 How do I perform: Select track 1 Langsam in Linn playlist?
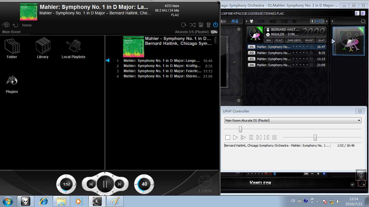(x=164, y=61)
